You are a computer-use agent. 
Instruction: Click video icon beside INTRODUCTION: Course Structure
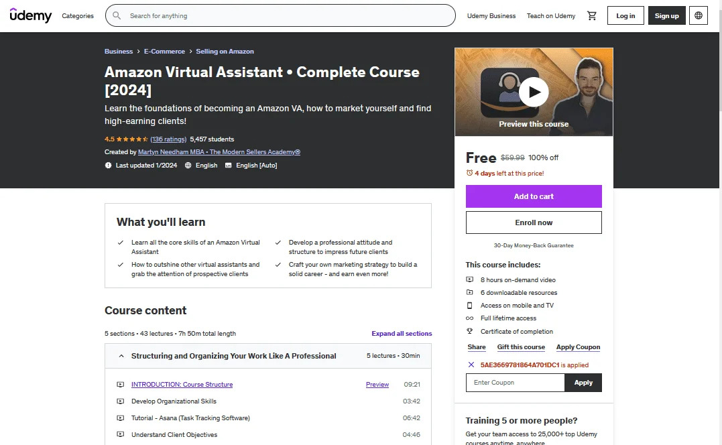120,384
